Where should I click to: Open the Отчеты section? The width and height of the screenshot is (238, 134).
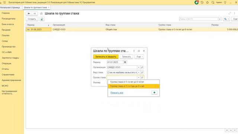5,69
